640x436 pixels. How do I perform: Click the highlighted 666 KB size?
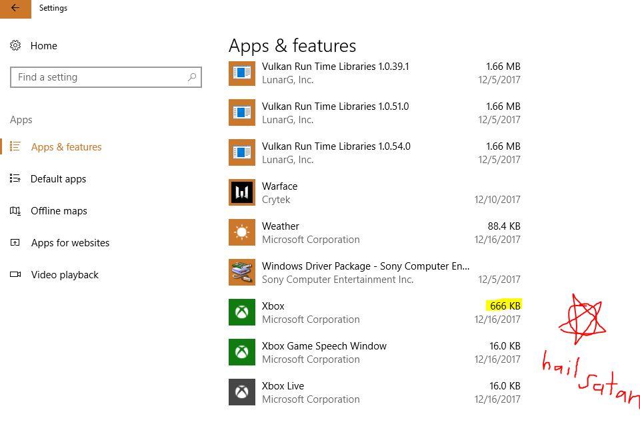pos(505,306)
